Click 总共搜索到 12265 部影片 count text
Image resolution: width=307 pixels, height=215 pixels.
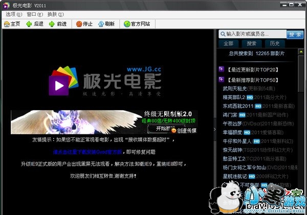tap(256, 54)
